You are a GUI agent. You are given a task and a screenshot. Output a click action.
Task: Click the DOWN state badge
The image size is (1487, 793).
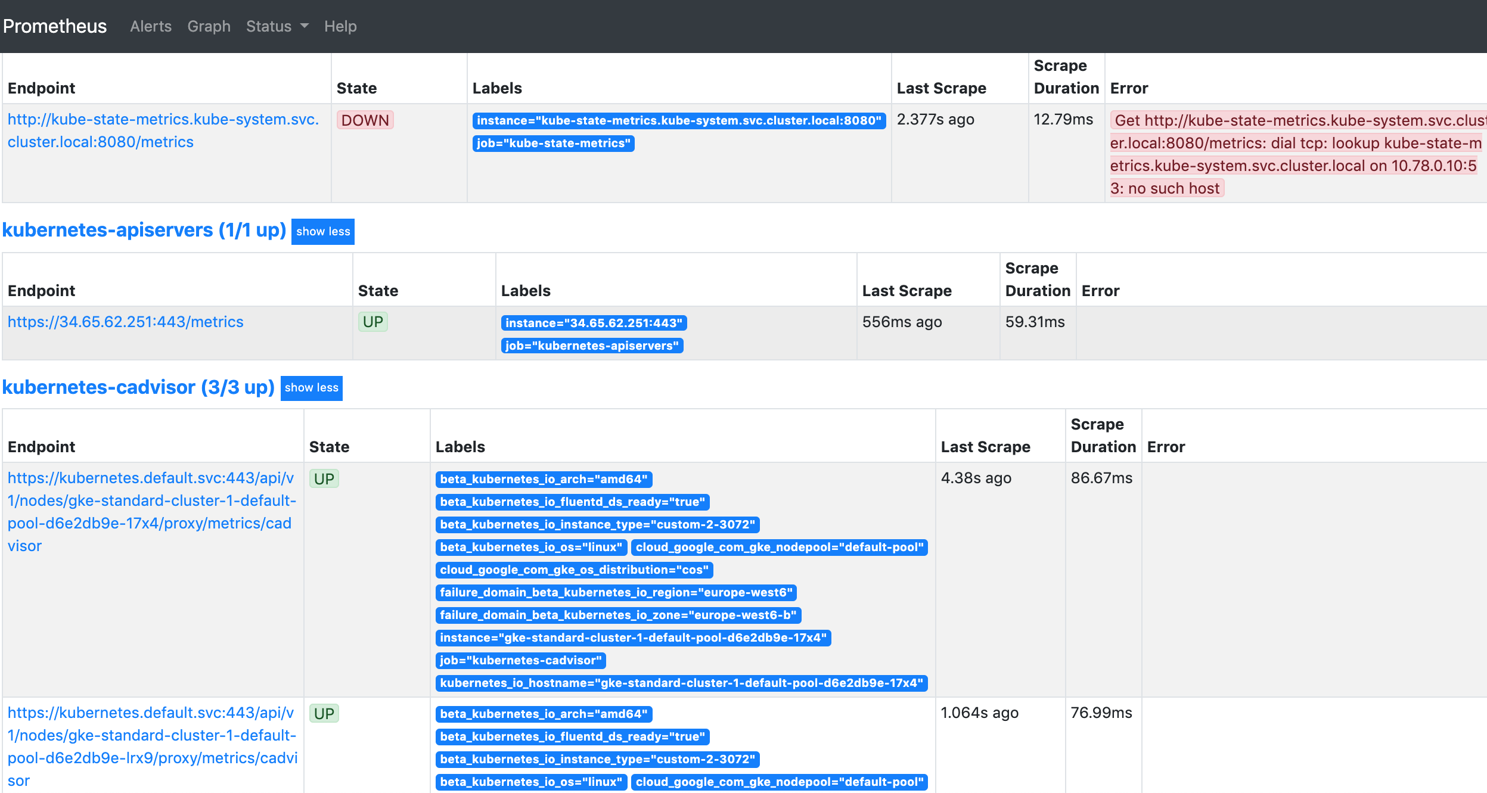click(365, 120)
